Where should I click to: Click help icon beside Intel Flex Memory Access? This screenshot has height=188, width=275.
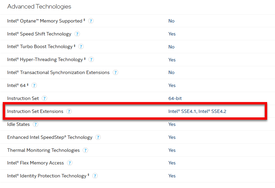[x=70, y=163]
